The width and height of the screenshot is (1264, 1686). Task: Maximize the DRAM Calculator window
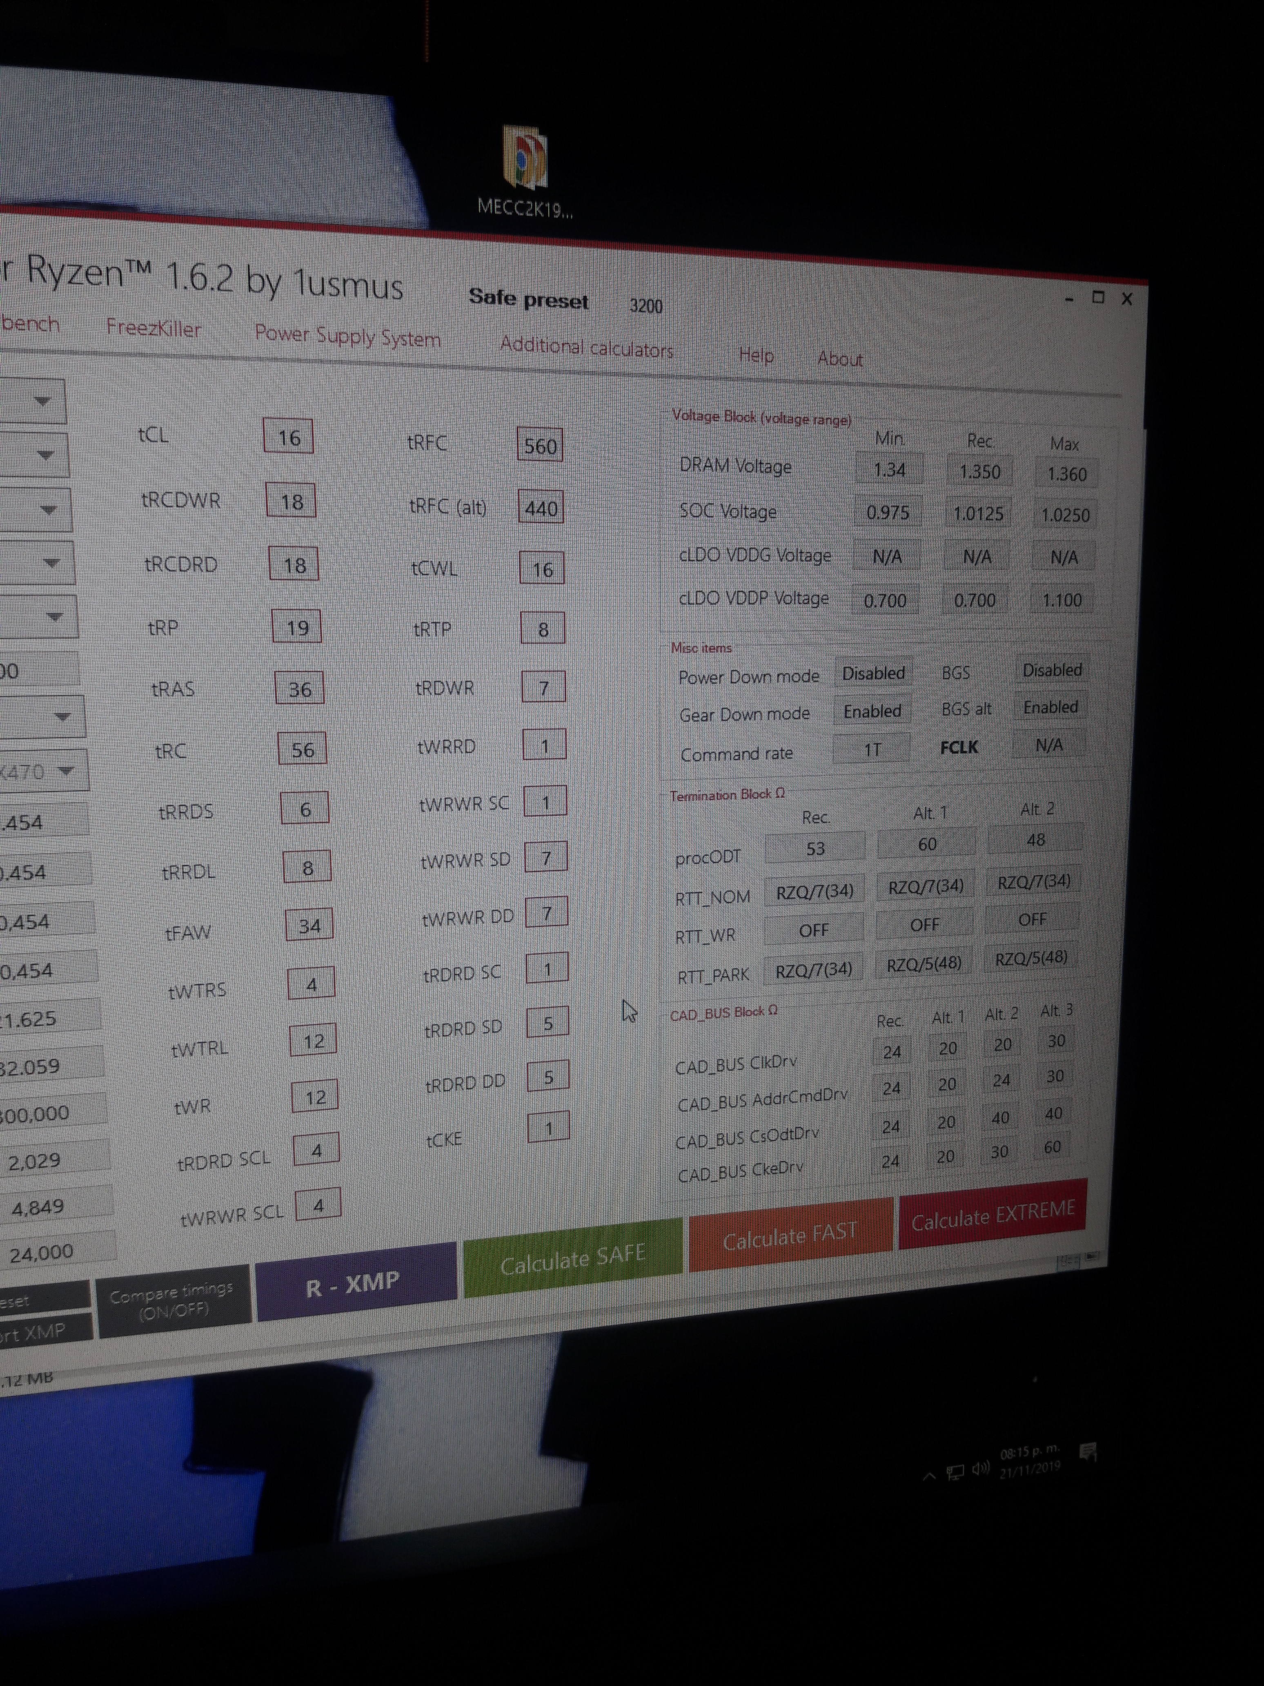click(1098, 297)
